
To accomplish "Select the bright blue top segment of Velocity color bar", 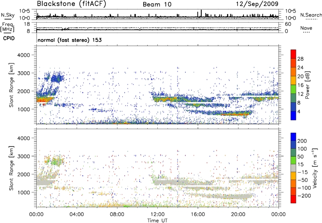I will [293, 137].
